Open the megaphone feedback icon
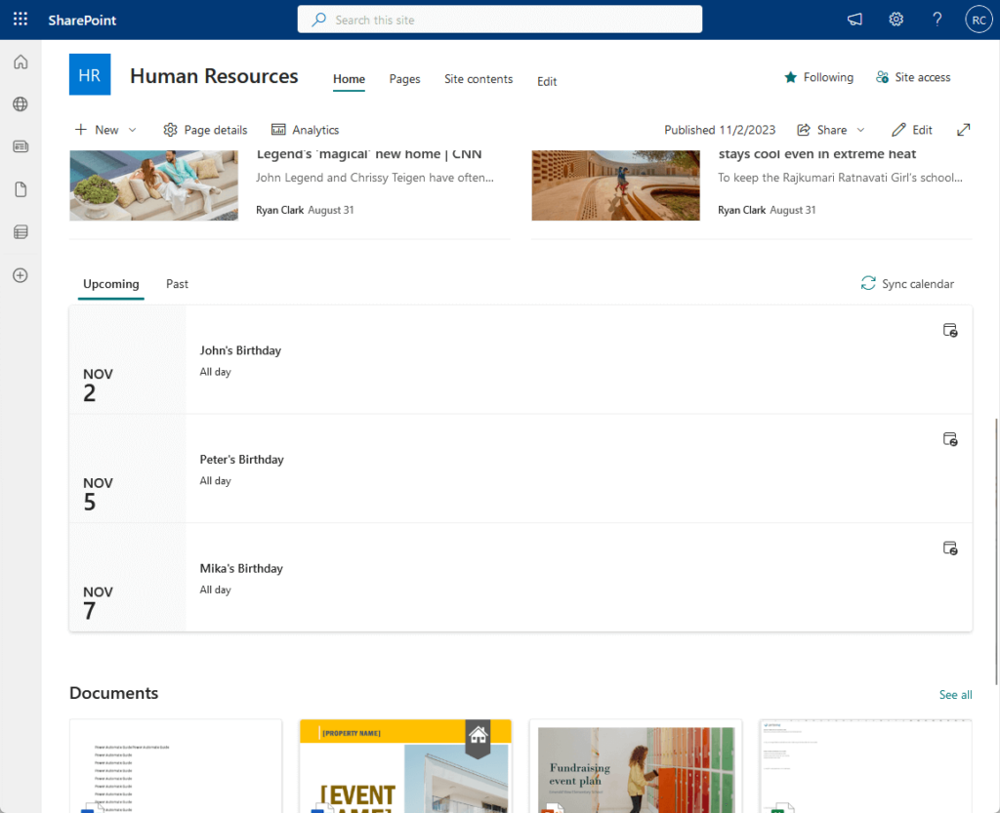Image resolution: width=1000 pixels, height=813 pixels. (854, 20)
